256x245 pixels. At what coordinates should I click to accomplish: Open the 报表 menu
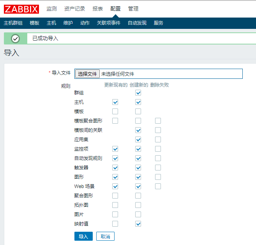pyautogui.click(x=98, y=9)
